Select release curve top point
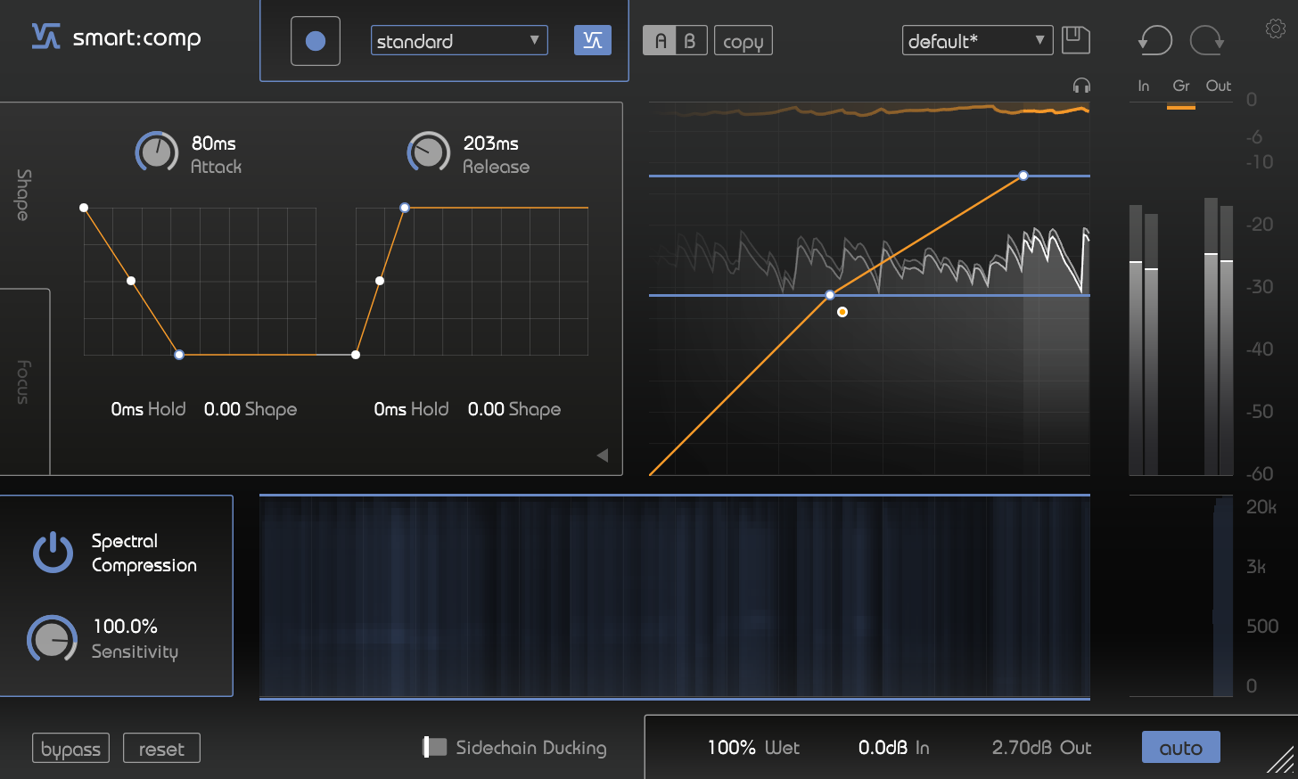 coord(405,208)
